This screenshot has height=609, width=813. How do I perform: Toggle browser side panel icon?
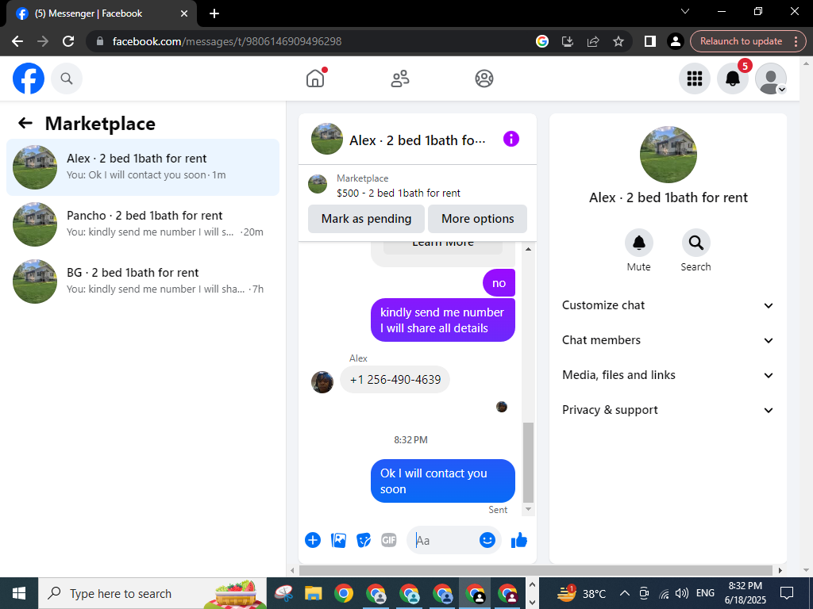pos(650,41)
